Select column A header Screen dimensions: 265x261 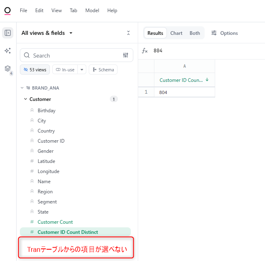tap(184, 66)
